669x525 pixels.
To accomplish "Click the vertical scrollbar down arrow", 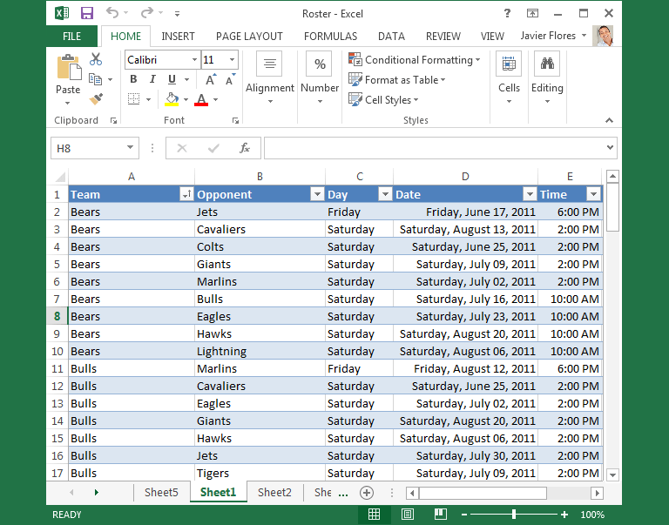I will point(612,475).
